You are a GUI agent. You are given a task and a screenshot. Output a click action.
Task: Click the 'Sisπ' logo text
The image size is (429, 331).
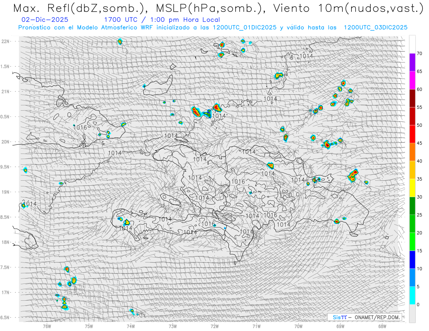pyautogui.click(x=340, y=317)
